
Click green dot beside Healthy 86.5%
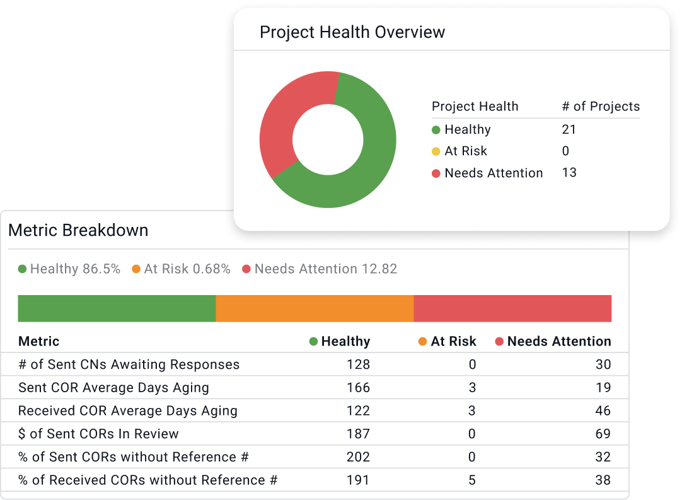23,269
